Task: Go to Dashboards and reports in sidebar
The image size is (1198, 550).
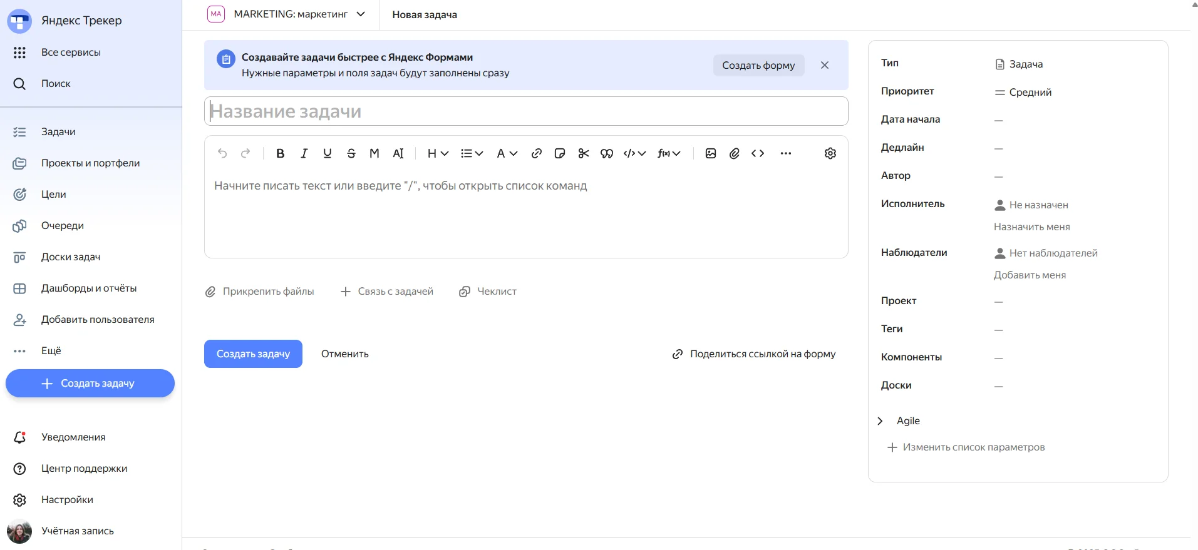Action: (88, 288)
